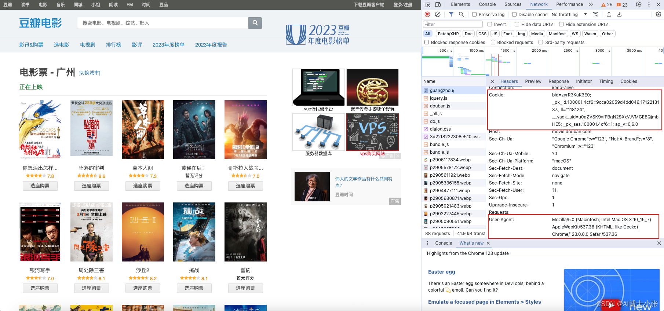Image resolution: width=664 pixels, height=311 pixels.
Task: Switch to the Elements tab
Action: click(460, 4)
